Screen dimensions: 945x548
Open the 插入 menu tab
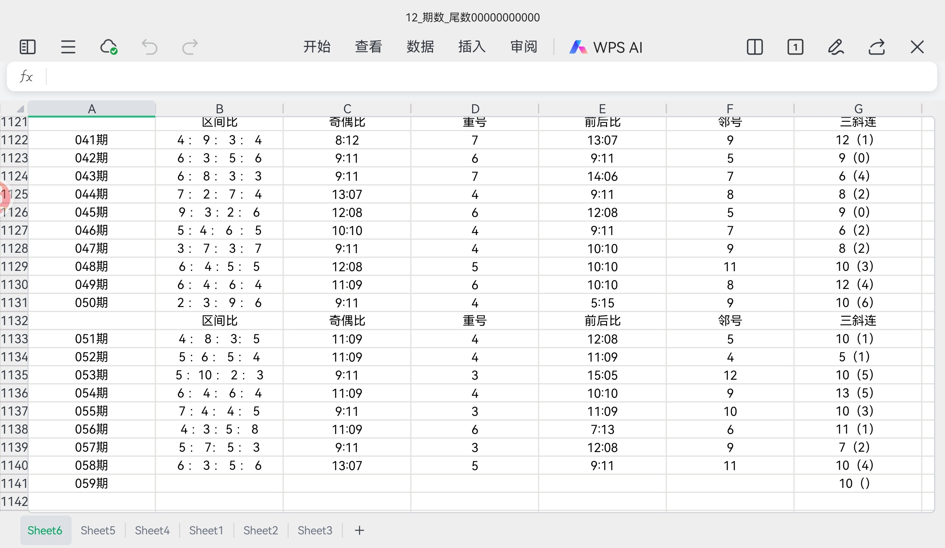[x=472, y=47]
